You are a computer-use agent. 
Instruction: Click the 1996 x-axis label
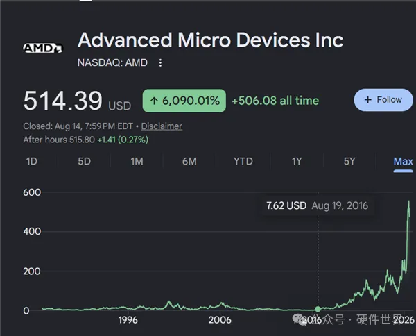click(128, 320)
